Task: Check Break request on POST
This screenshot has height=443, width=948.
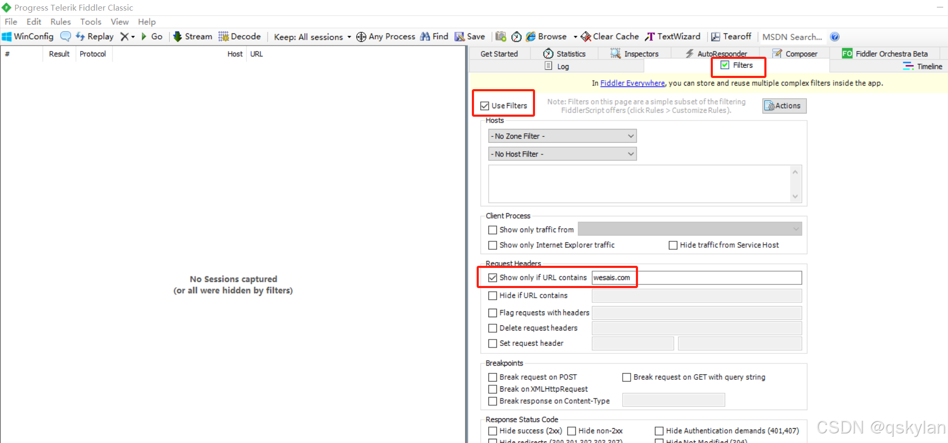Action: [x=493, y=377]
